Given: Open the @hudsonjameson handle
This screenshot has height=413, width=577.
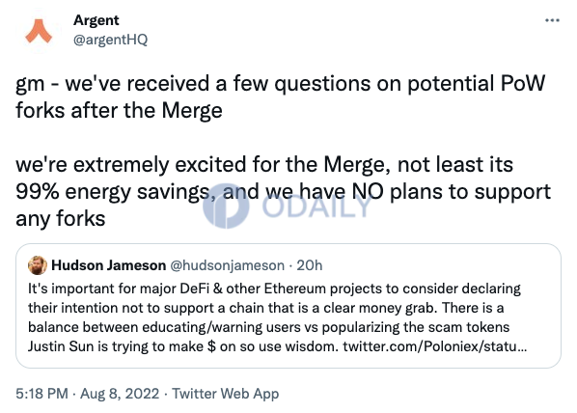Looking at the screenshot, I should coord(227,265).
